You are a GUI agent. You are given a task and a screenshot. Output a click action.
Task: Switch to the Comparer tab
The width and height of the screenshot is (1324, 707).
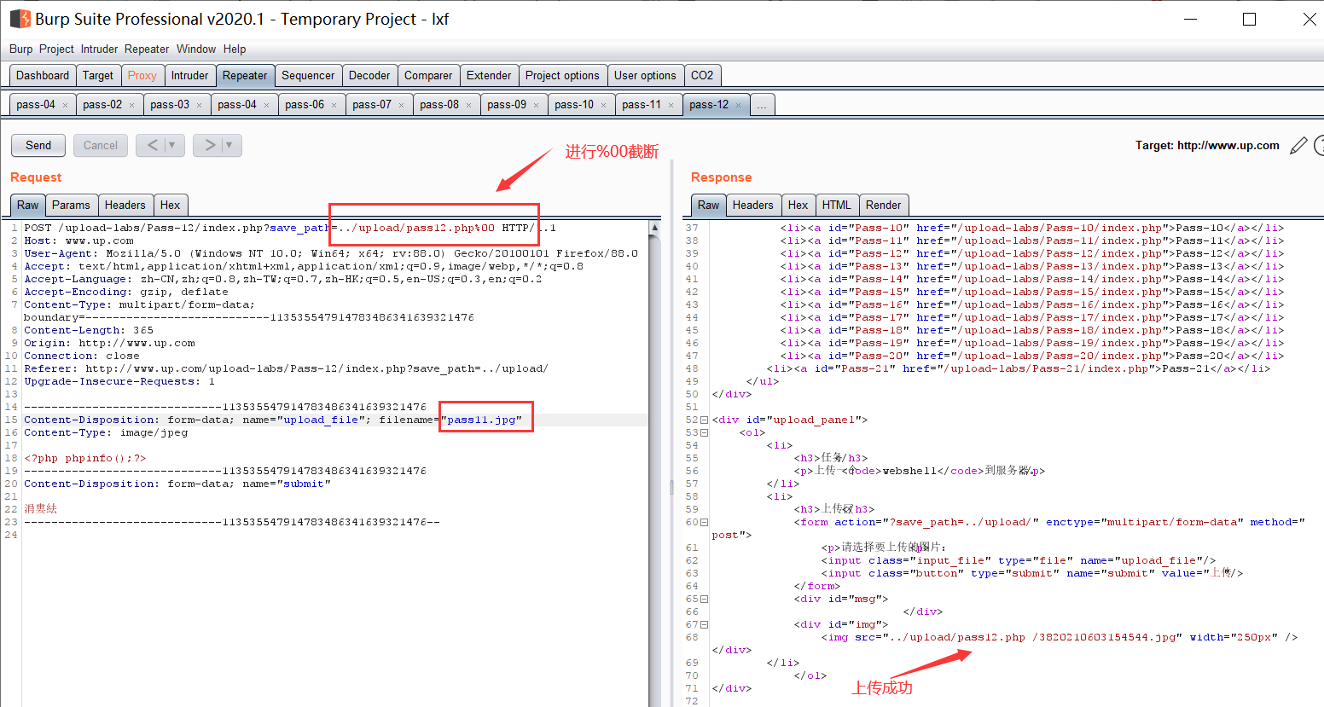point(428,75)
